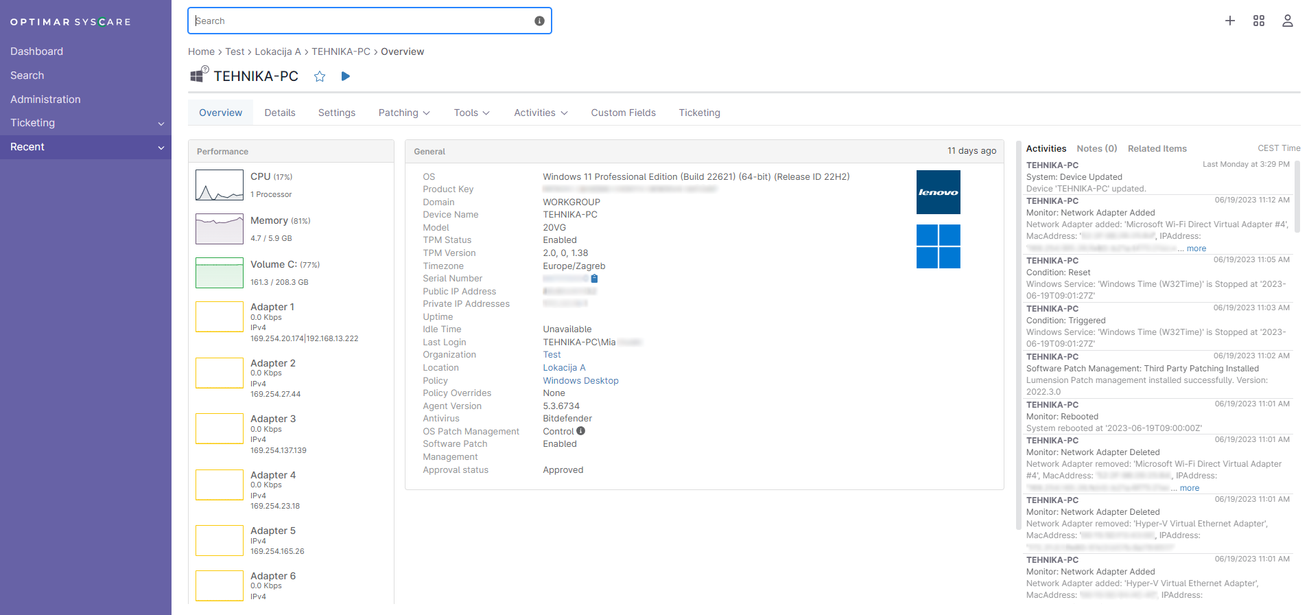
Task: Click the 'WORKGROUP' domain value
Action: 571,202
